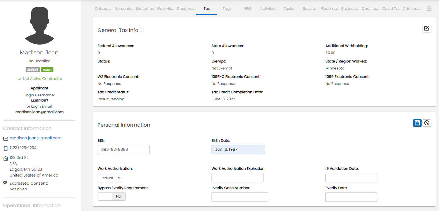
Task: Click the Everify Case Number field
Action: click(240, 197)
